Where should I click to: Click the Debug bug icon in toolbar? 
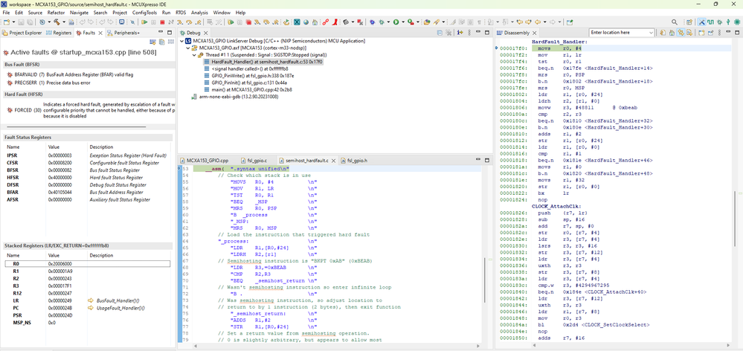[382, 22]
